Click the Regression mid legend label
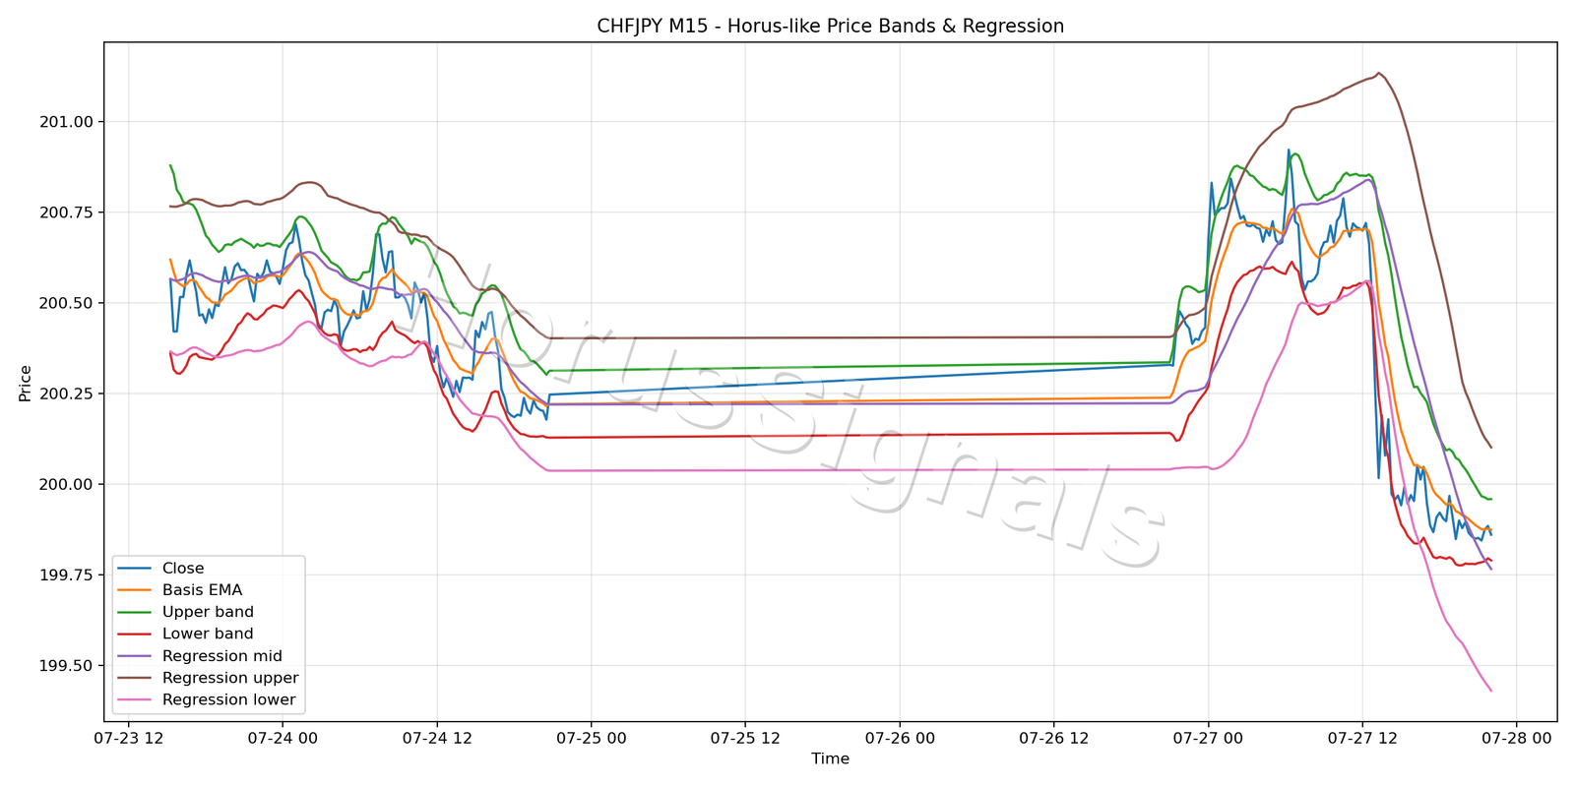The width and height of the screenshot is (1575, 787). [222, 656]
